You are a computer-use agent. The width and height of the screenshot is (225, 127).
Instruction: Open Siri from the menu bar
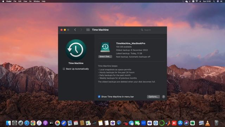coord(218,1)
